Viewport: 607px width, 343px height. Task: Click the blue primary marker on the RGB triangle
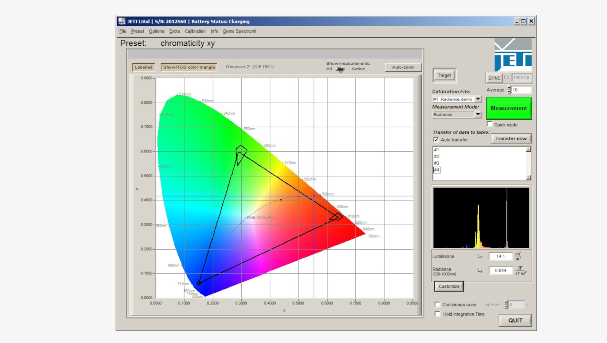pyautogui.click(x=199, y=283)
